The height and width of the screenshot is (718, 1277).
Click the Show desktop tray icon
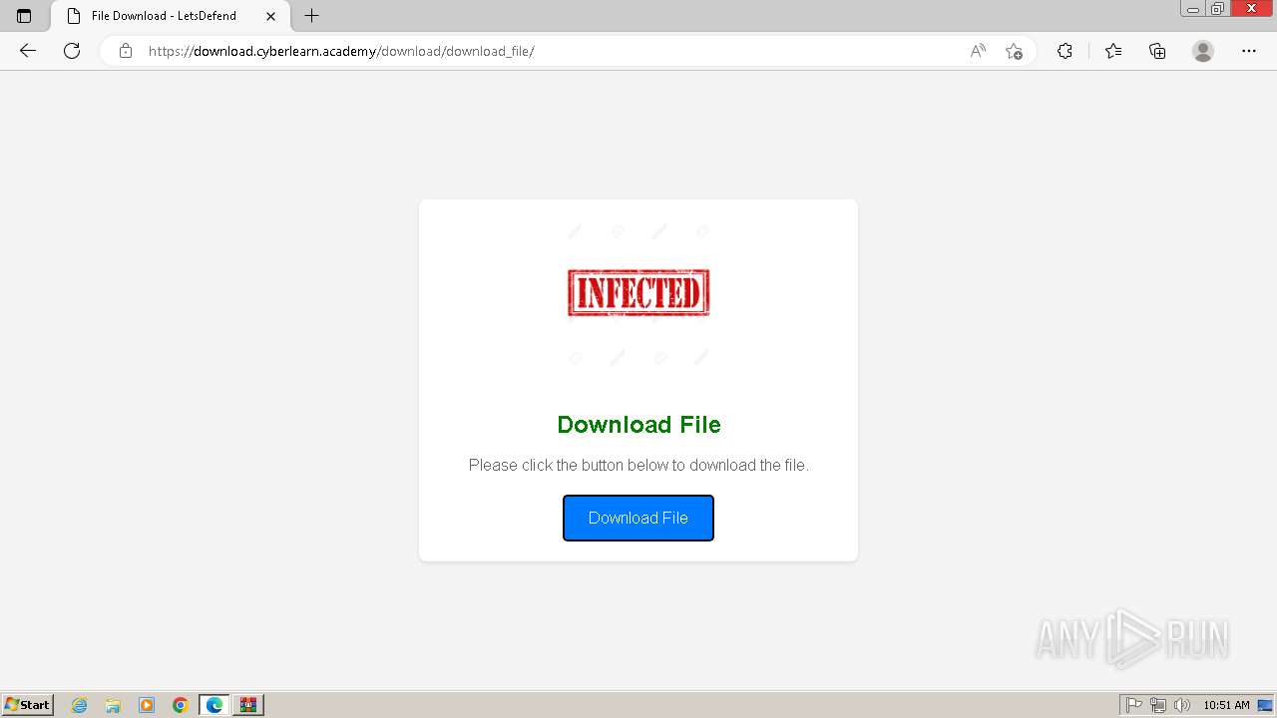coord(1266,705)
